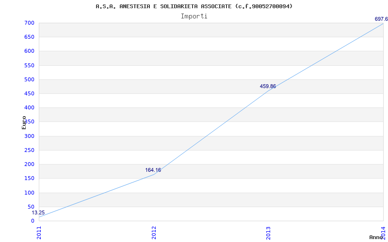
Task: Click the 2014 x-axis label
Action: point(384,233)
